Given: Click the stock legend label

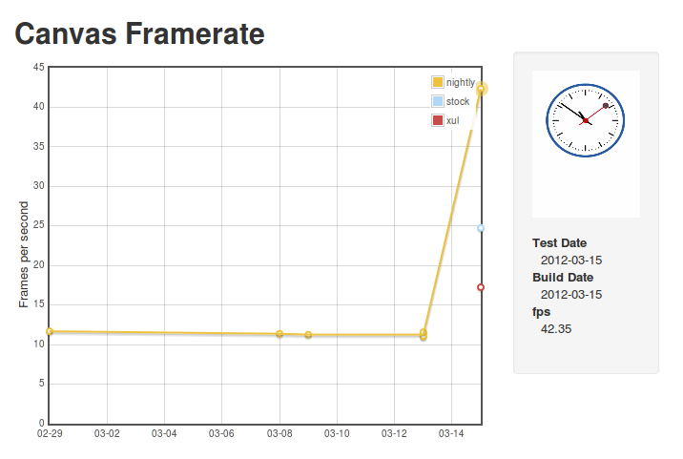Looking at the screenshot, I should pyautogui.click(x=458, y=101).
